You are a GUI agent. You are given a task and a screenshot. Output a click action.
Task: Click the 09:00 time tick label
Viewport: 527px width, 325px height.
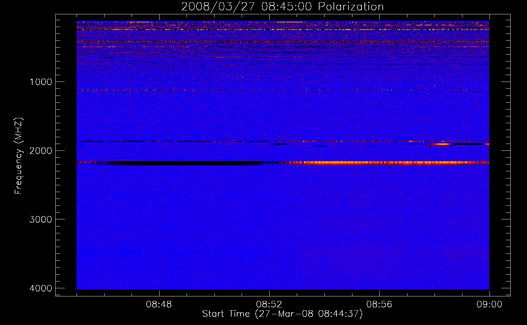click(489, 305)
